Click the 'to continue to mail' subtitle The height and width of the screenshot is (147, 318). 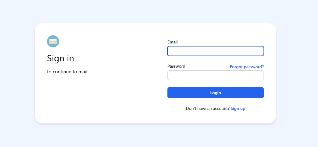coord(67,72)
